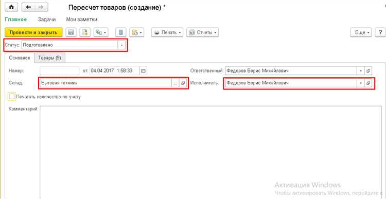Open the attached files dropdown icon

(136, 32)
